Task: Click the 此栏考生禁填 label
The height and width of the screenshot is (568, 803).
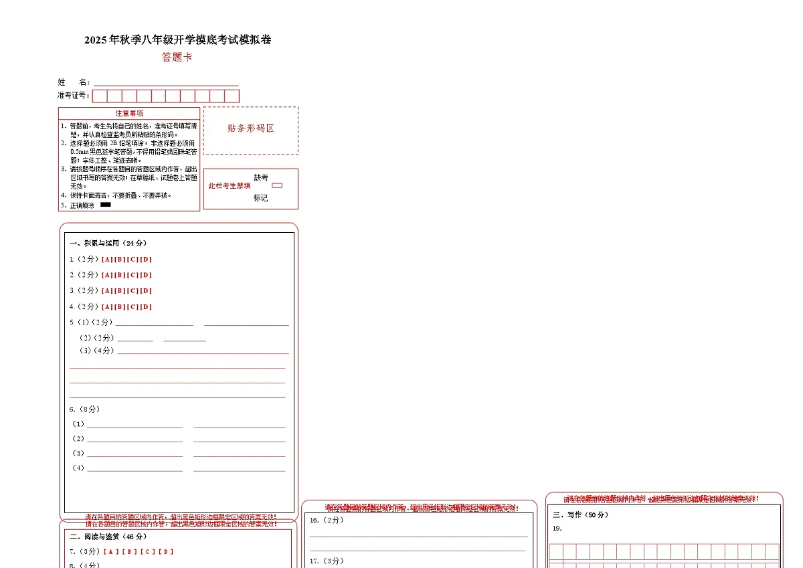Action: pyautogui.click(x=230, y=186)
